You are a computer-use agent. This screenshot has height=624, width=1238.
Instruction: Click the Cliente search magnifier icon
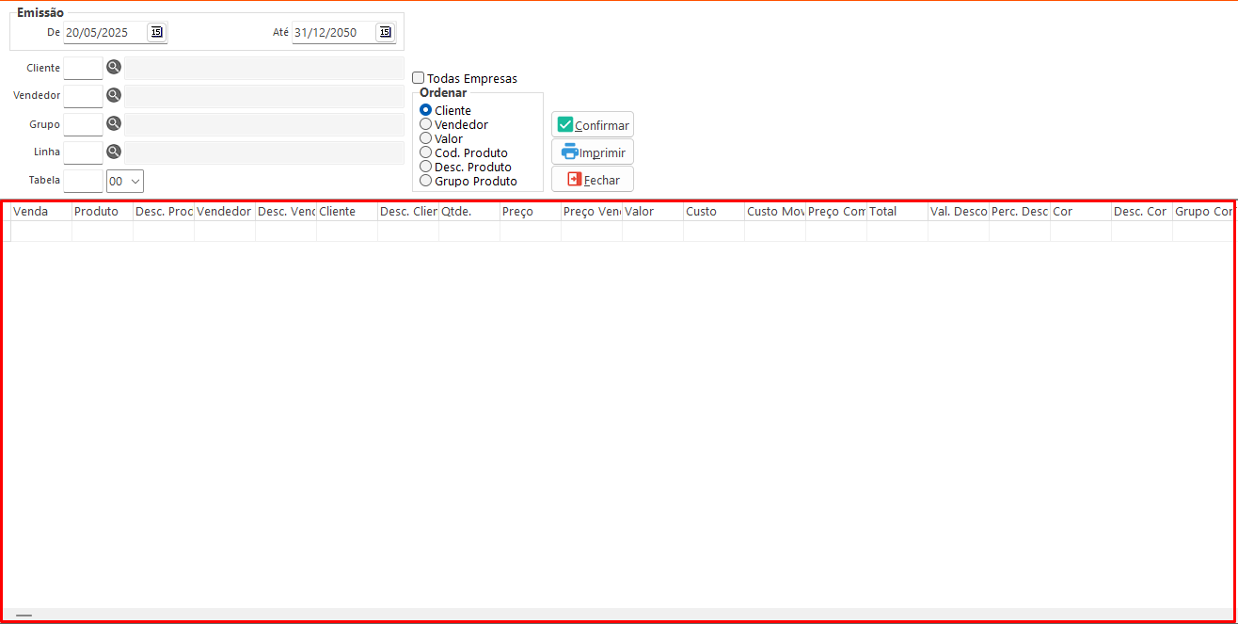pos(114,68)
